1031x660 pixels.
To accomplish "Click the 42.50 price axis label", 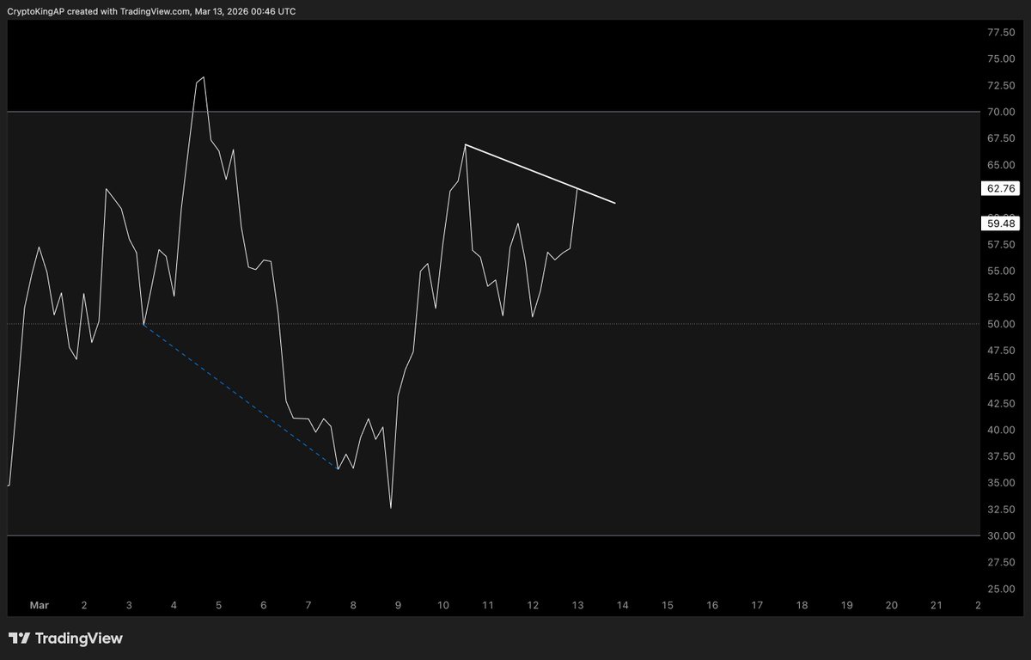I will coord(1001,403).
